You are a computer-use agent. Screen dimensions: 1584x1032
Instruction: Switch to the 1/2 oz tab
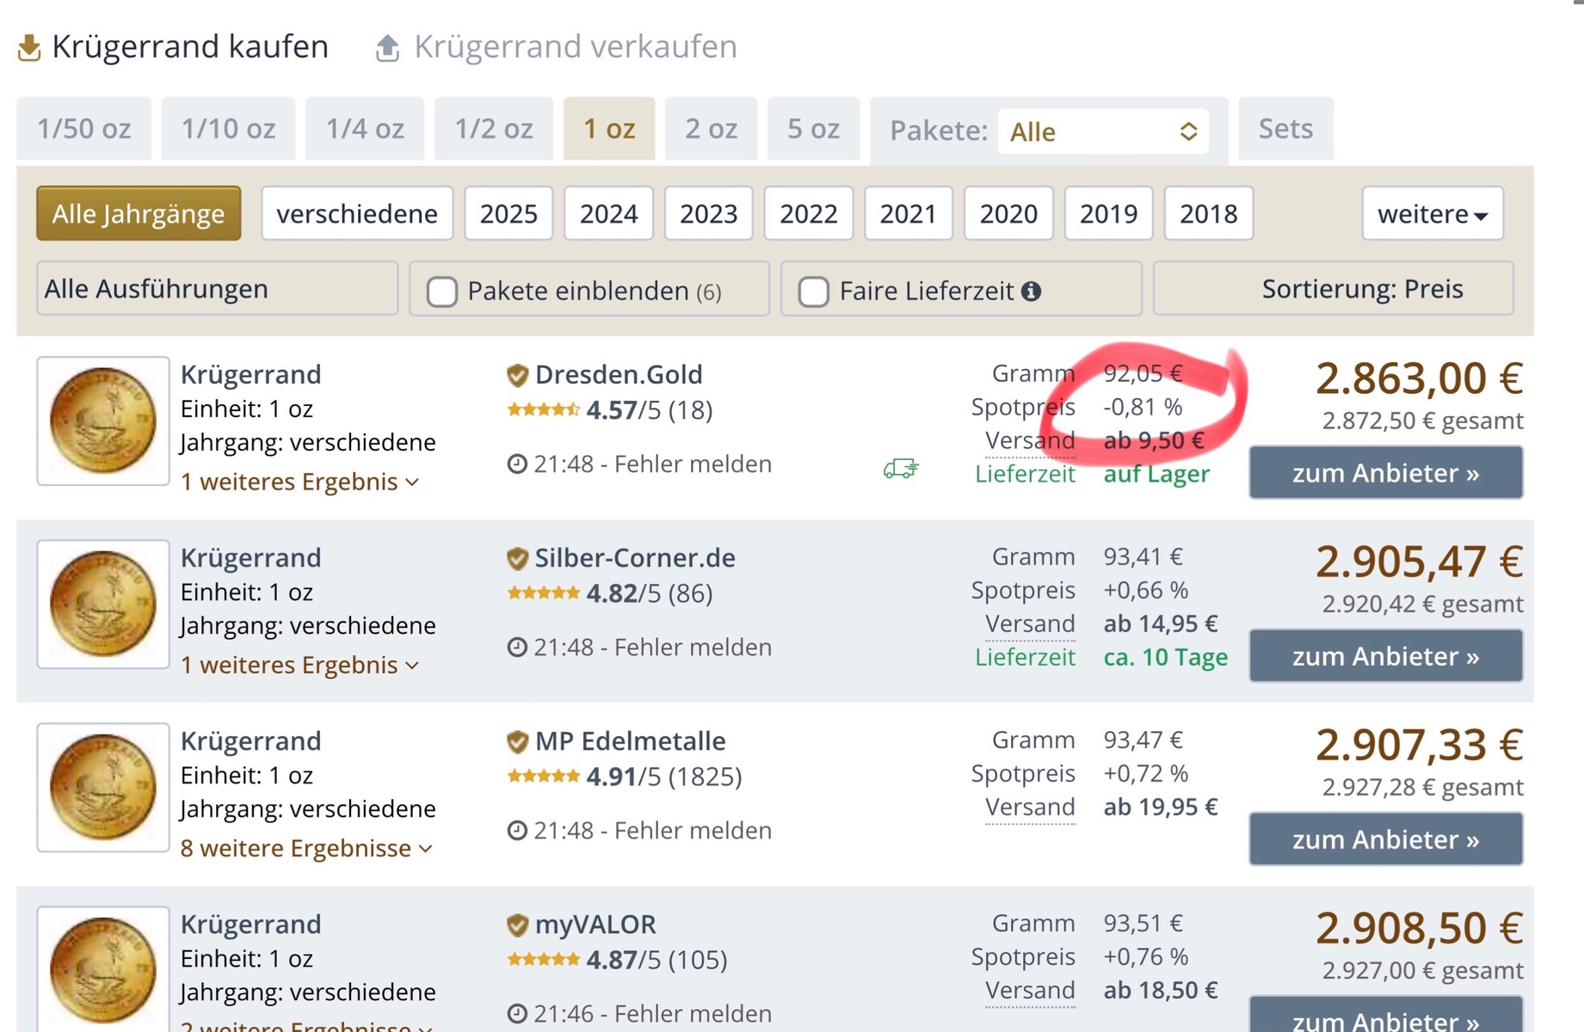click(493, 129)
